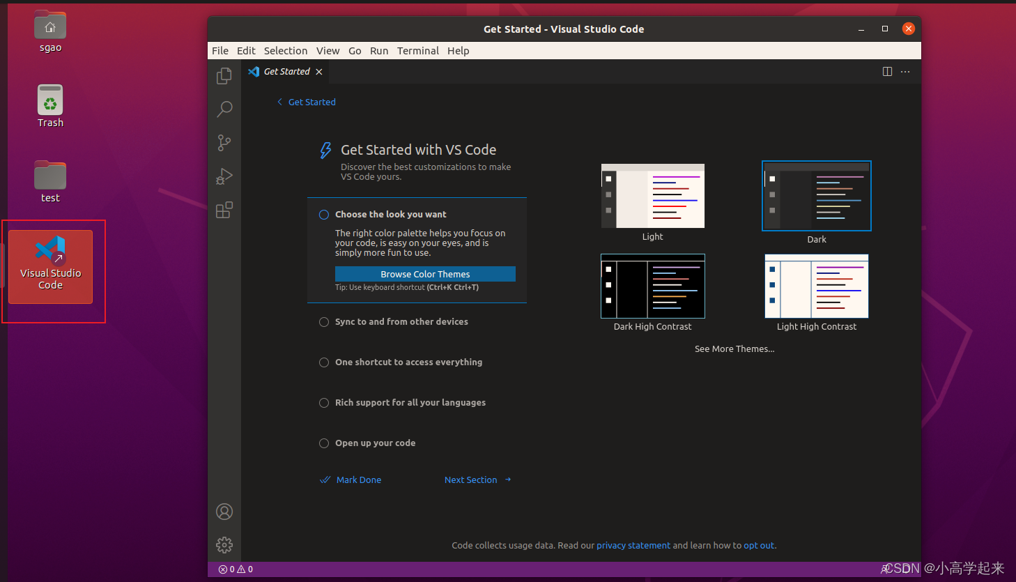Open the File menu
The height and width of the screenshot is (582, 1016).
tap(220, 51)
